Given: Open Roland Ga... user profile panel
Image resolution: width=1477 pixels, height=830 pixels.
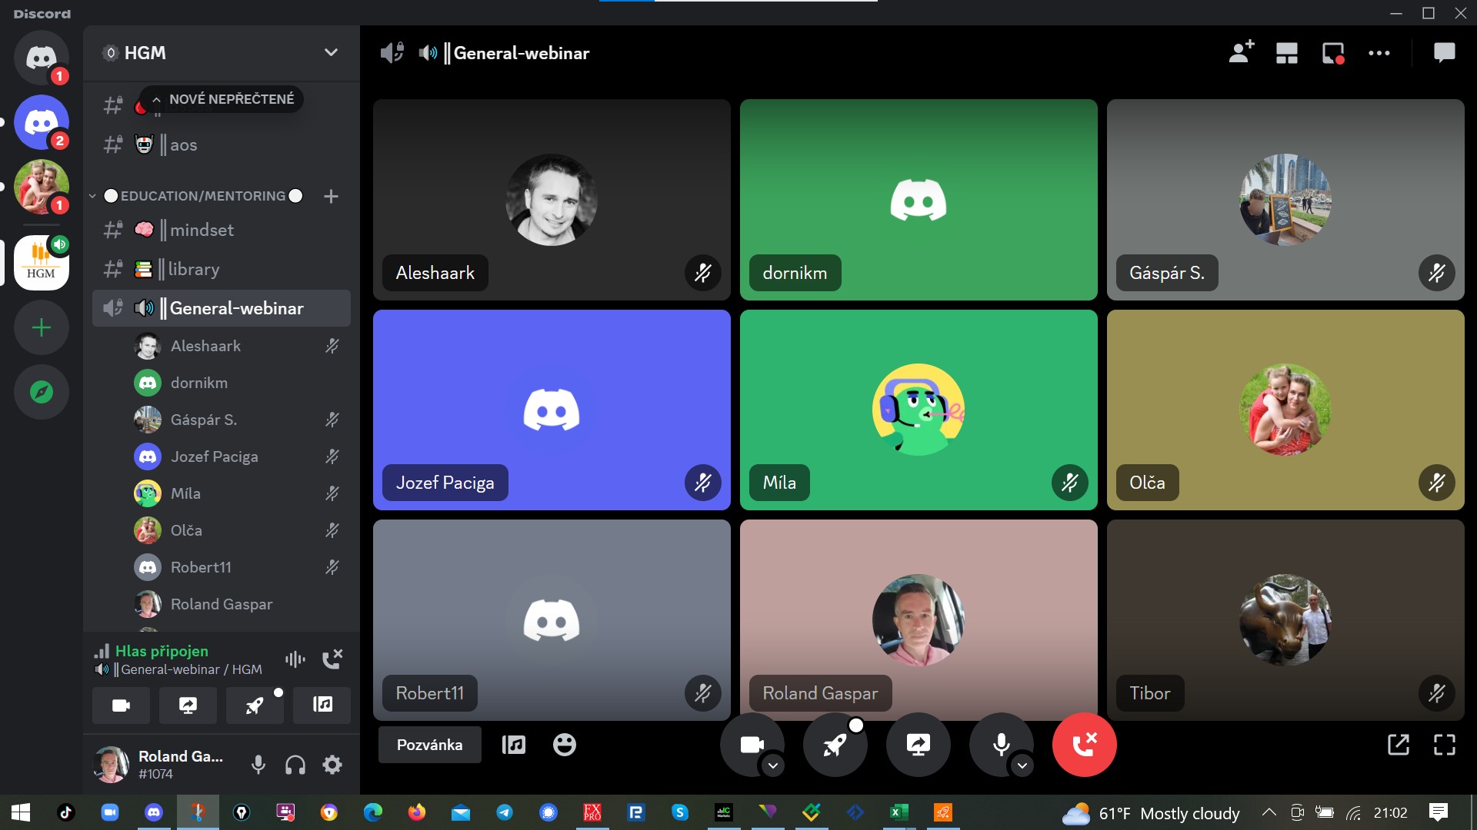Looking at the screenshot, I should pyautogui.click(x=162, y=765).
